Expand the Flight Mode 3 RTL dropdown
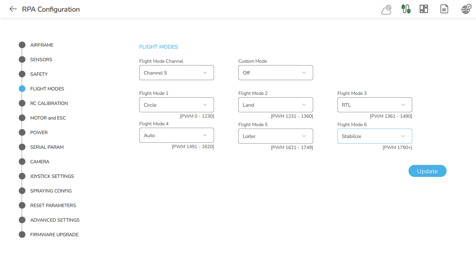 pos(375,105)
